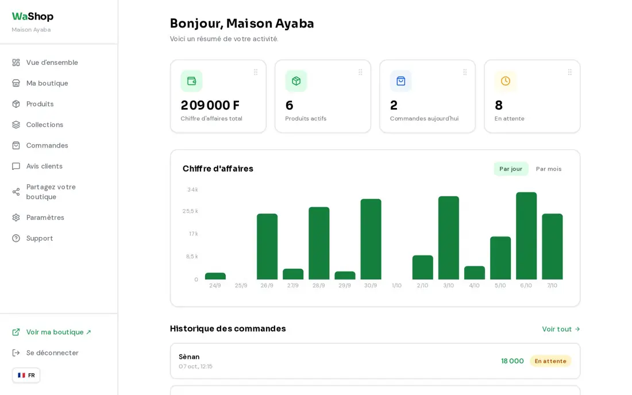Click the 2/10 bar in revenue chart

(x=423, y=268)
